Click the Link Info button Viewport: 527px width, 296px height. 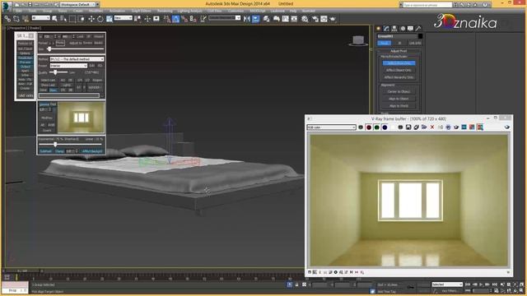pos(415,43)
